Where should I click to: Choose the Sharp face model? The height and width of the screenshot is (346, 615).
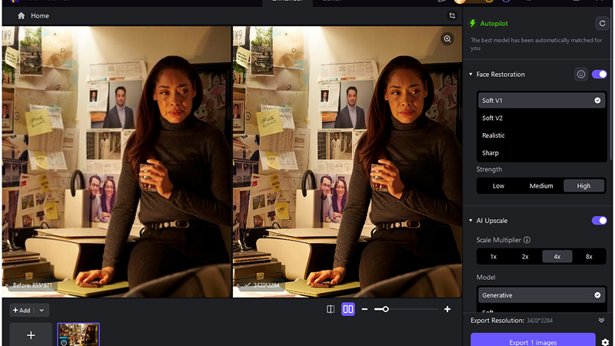point(541,153)
